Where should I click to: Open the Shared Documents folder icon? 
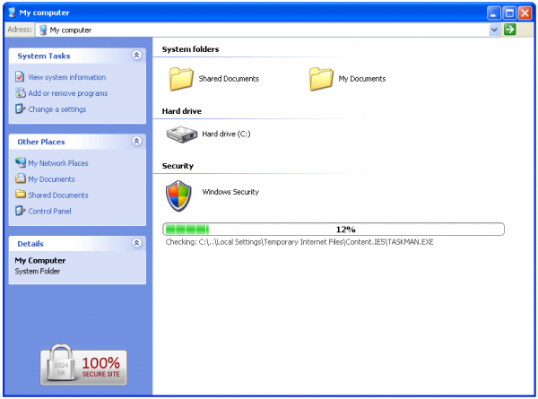[x=181, y=79]
